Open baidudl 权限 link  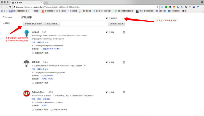[33, 42]
